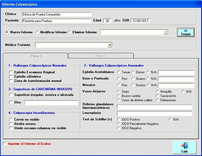Click the Mosaico text field
Screen dimensions: 202x156
176,85
